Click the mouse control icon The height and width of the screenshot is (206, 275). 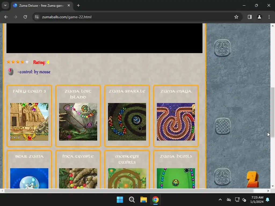(x=11, y=72)
